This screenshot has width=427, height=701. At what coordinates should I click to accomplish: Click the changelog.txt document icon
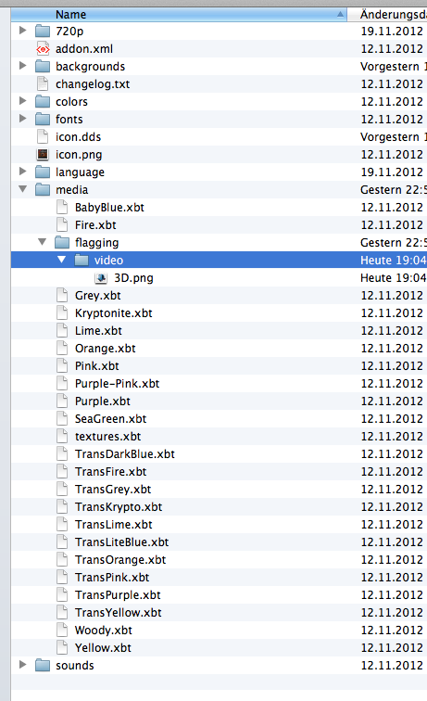[43, 84]
